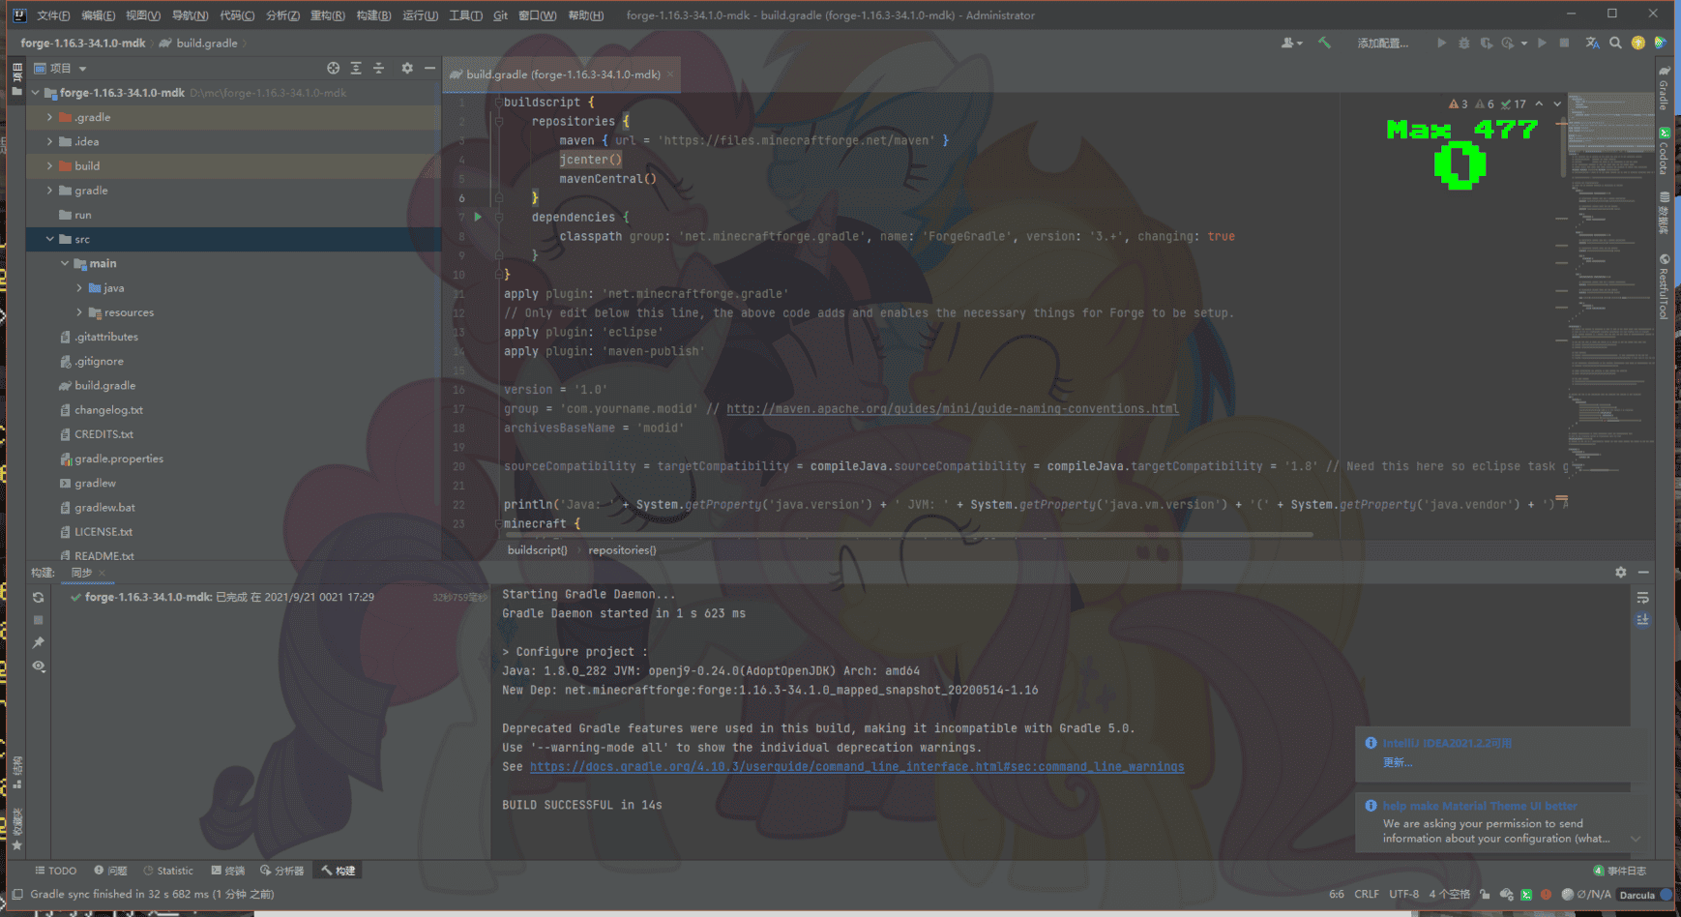Open Search Everywhere magnifier icon
Image resolution: width=1681 pixels, height=917 pixels.
click(1615, 43)
